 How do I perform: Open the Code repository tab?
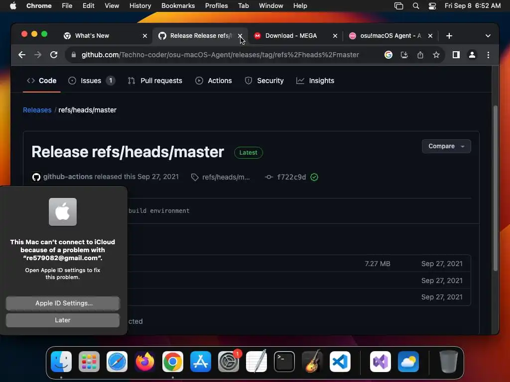(42, 81)
